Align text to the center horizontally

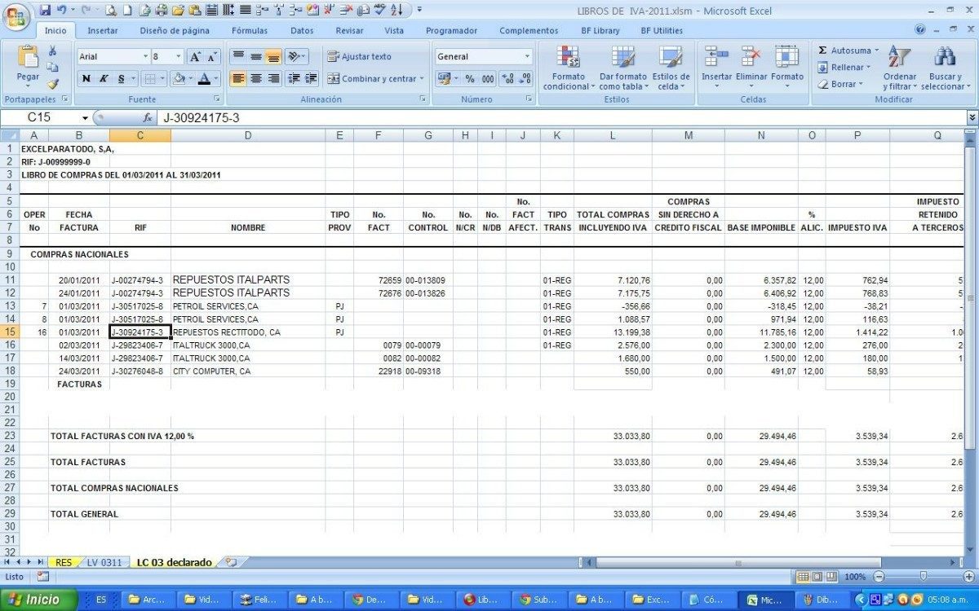[x=256, y=79]
